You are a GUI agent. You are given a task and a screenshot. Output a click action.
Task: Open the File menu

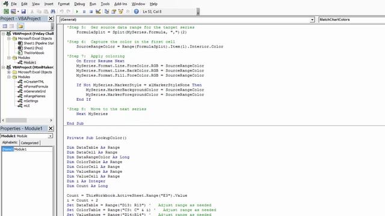(14, 4)
